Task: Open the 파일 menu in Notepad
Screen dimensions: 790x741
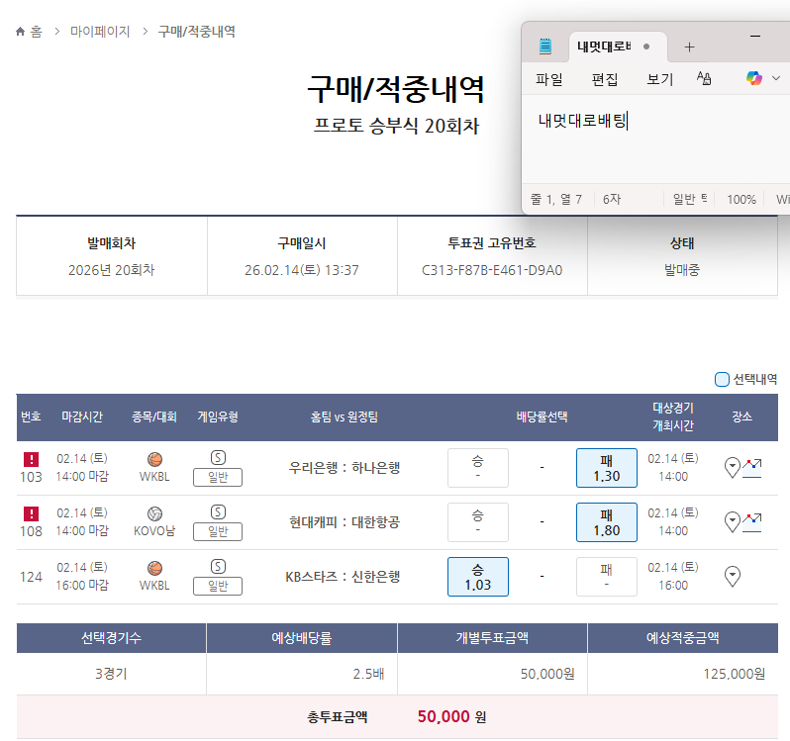Action: click(549, 79)
